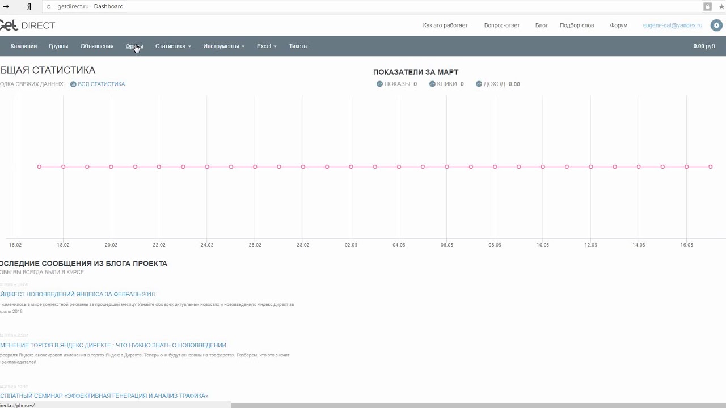Click the Yandex 'Я' browser icon
Viewport: 726px width, 408px height.
29,7
